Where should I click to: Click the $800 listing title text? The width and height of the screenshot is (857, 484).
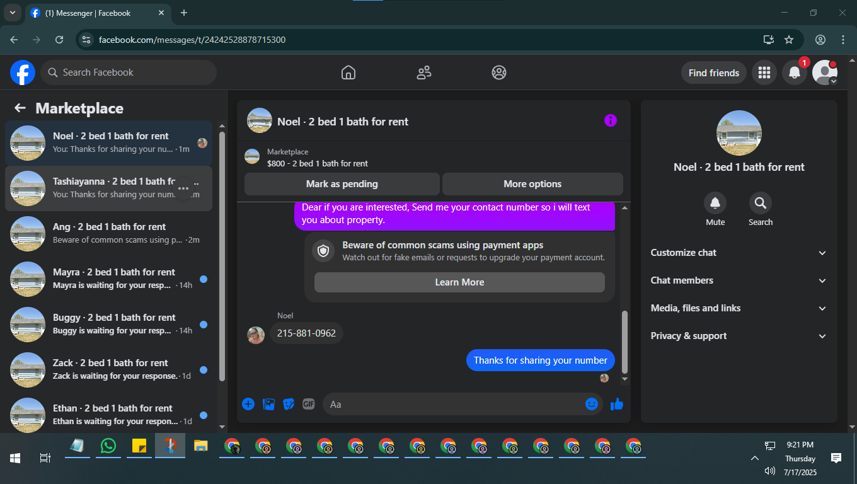point(318,163)
